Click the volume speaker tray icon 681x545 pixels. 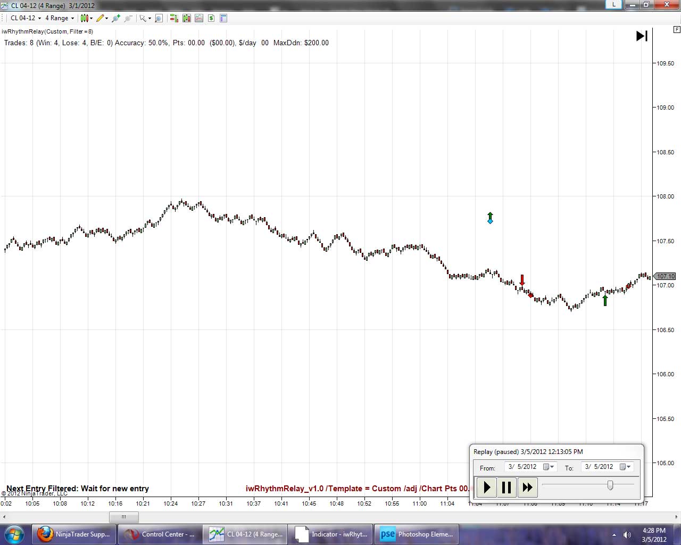coord(627,534)
